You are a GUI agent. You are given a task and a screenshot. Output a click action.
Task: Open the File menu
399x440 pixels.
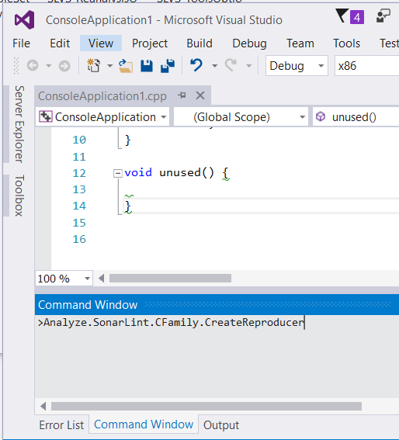[21, 43]
